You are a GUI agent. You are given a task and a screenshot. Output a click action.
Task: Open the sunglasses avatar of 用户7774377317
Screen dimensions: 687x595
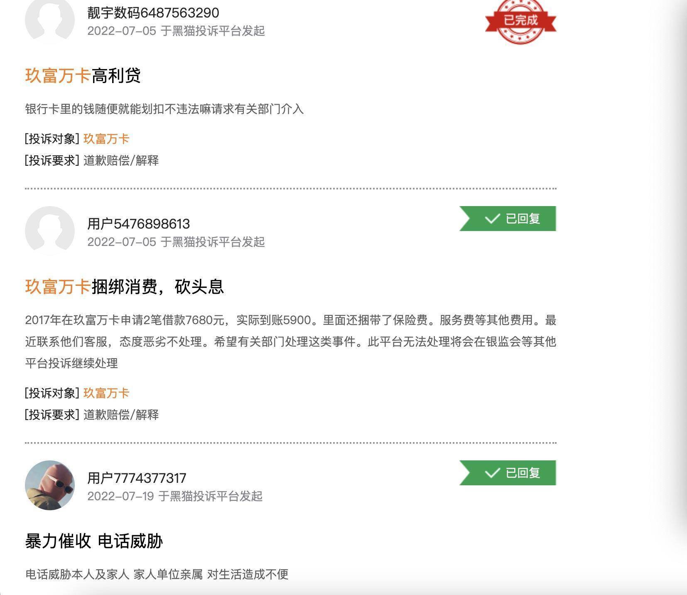[x=50, y=485]
